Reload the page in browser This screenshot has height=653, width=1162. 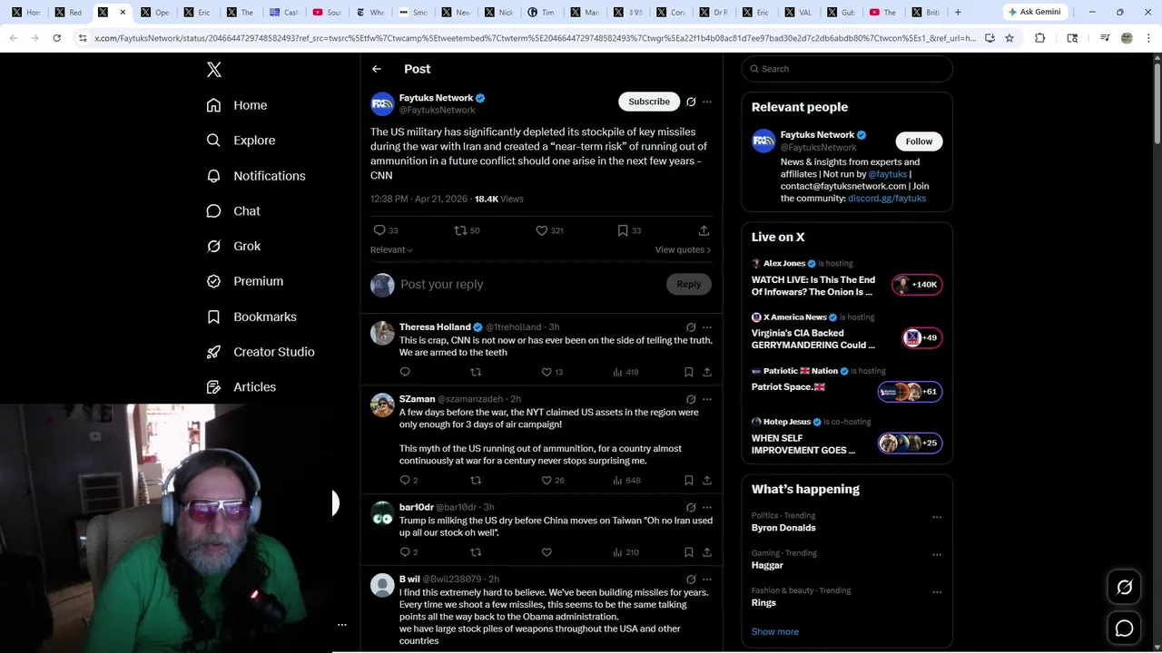(56, 38)
